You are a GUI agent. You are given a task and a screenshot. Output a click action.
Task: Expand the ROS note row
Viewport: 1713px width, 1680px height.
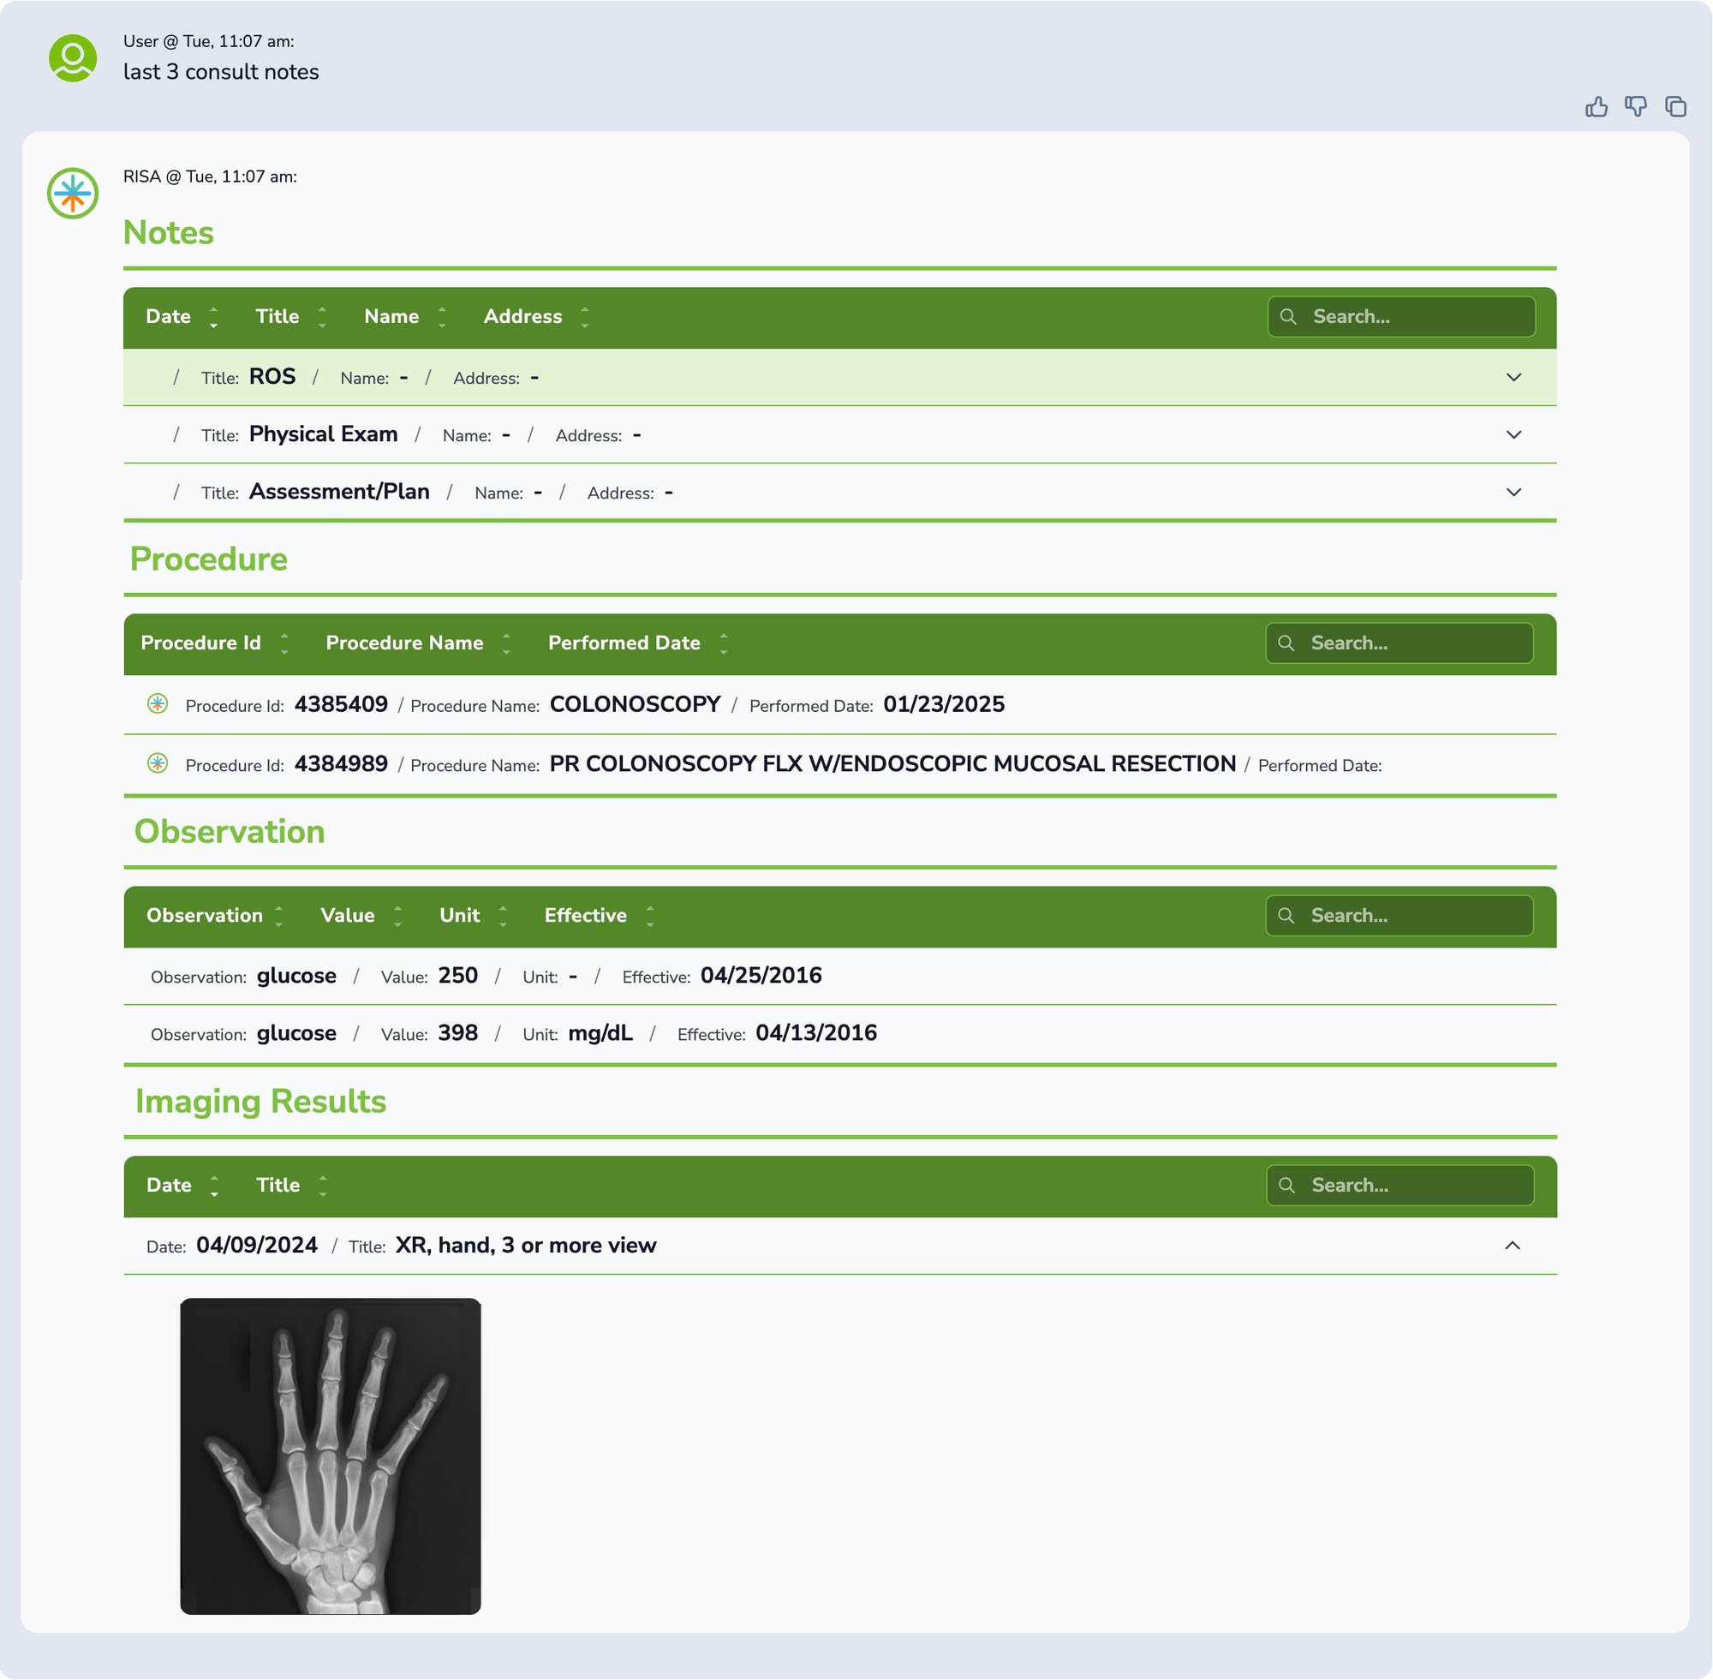click(x=1513, y=378)
